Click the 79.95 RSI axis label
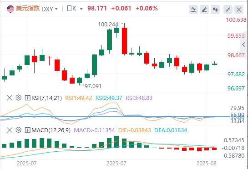This screenshot has height=169, width=248. pyautogui.click(x=237, y=108)
